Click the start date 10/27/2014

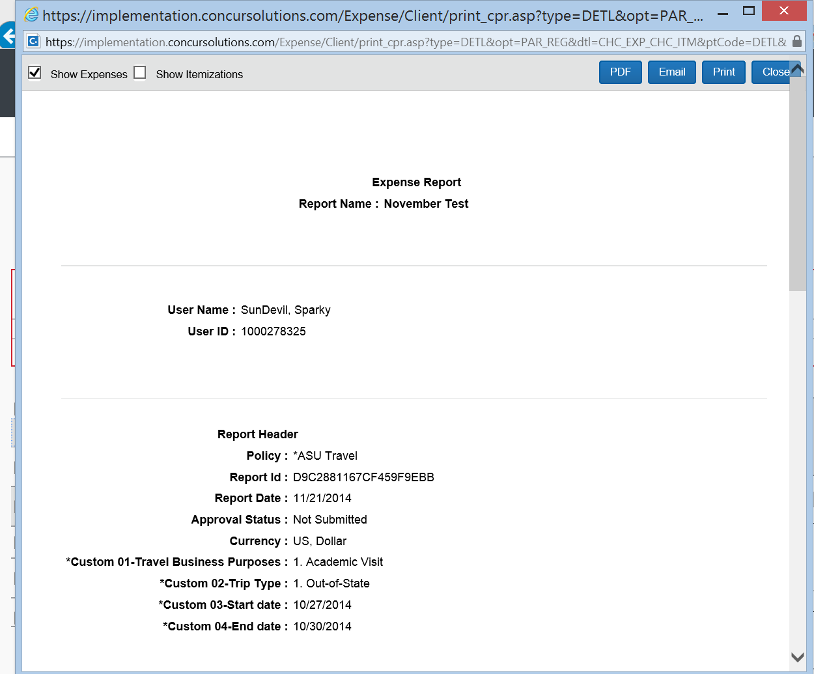322,605
